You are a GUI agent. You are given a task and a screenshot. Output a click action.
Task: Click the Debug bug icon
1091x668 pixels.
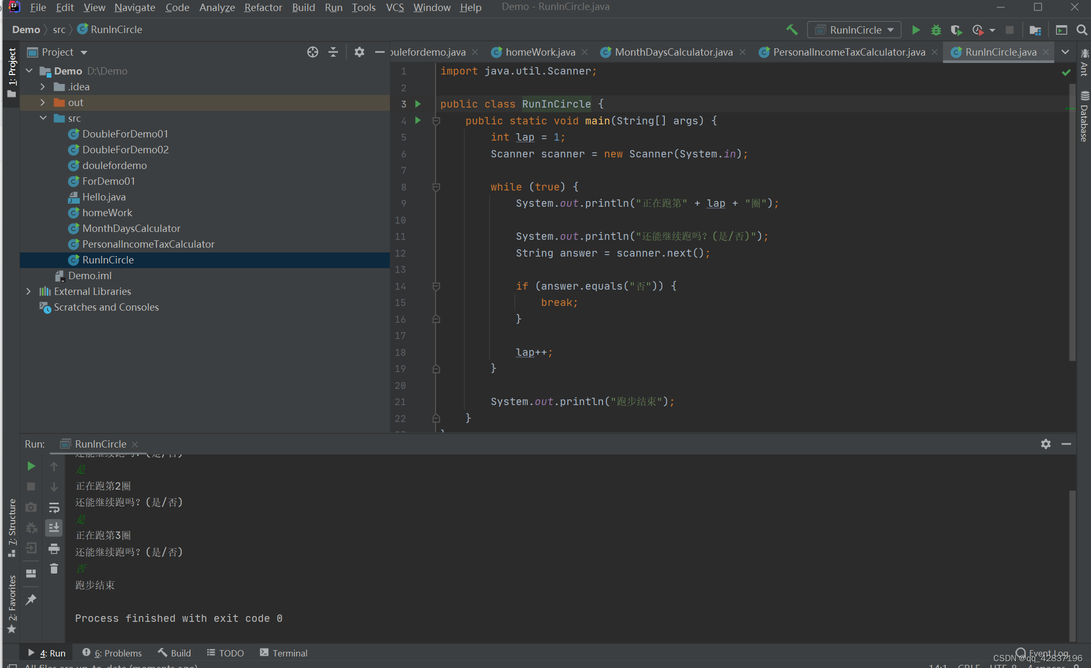pos(936,30)
